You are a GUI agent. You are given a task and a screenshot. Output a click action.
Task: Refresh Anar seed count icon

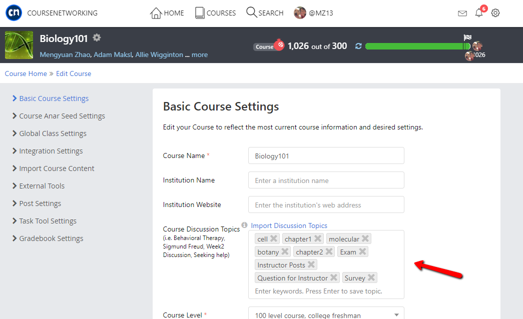tap(358, 46)
